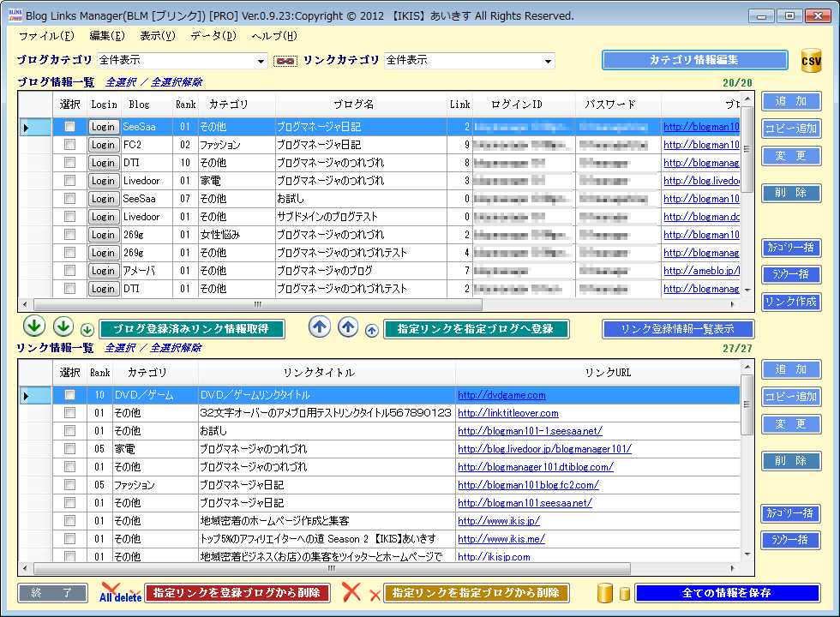Click the link list vertical scrollbar down arrow

pos(747,554)
